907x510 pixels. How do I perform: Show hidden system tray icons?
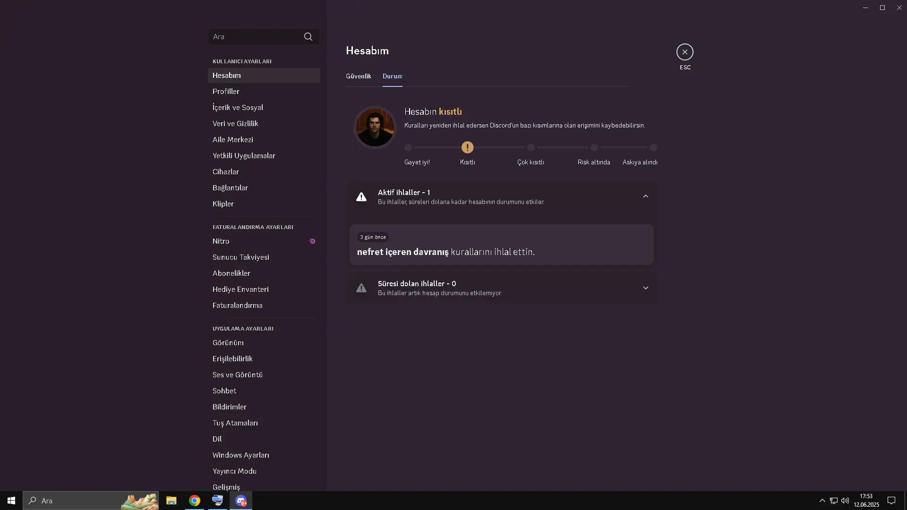(822, 501)
